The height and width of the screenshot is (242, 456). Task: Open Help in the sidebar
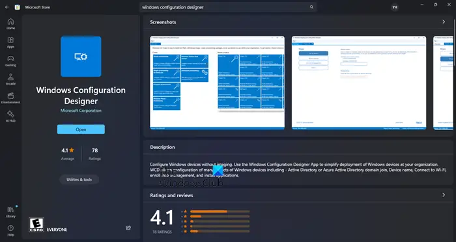click(x=10, y=231)
